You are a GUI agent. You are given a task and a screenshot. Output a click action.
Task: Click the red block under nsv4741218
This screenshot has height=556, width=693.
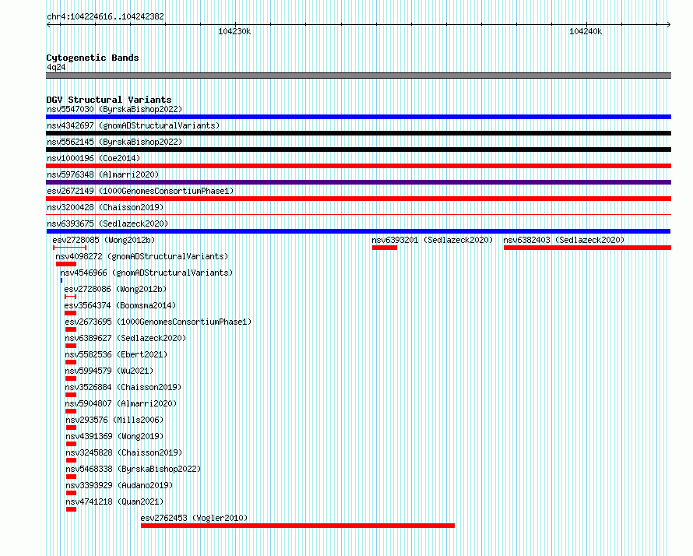[71, 509]
